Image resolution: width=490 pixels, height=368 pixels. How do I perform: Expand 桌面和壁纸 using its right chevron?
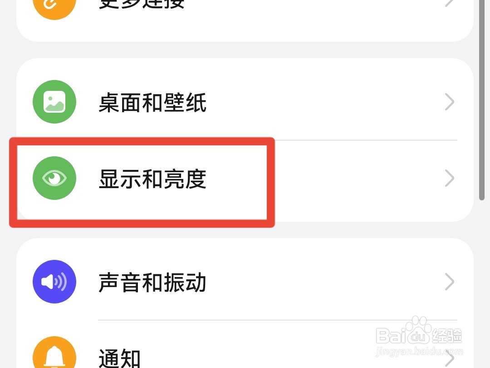point(449,102)
